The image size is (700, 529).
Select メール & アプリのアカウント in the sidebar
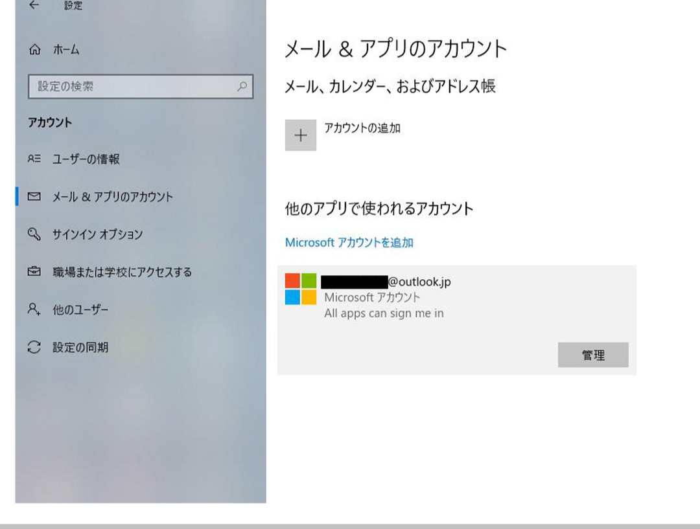click(113, 197)
